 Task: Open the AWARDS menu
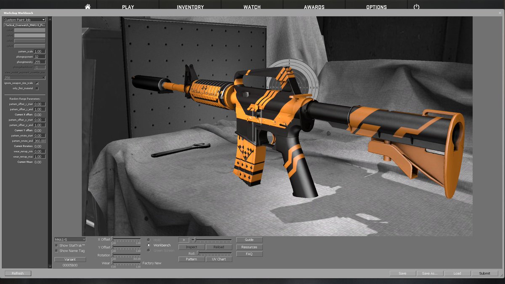click(314, 7)
